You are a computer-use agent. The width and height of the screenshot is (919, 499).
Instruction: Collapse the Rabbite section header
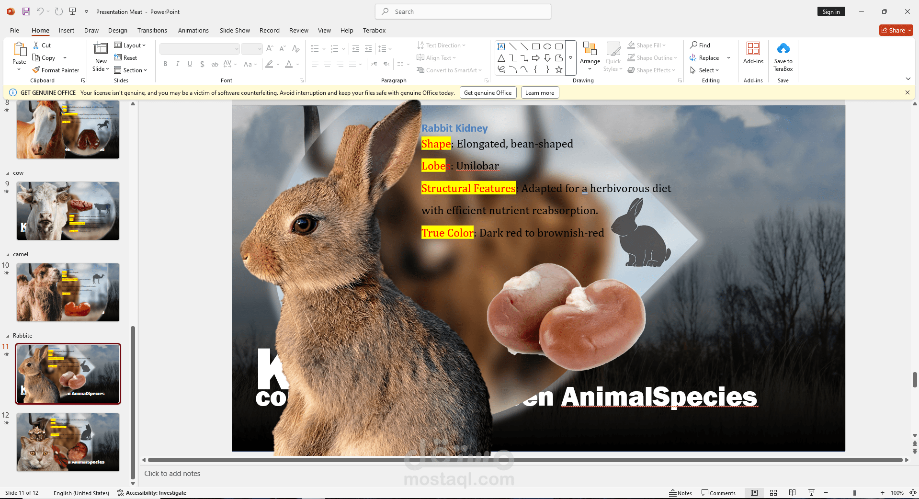coord(8,336)
